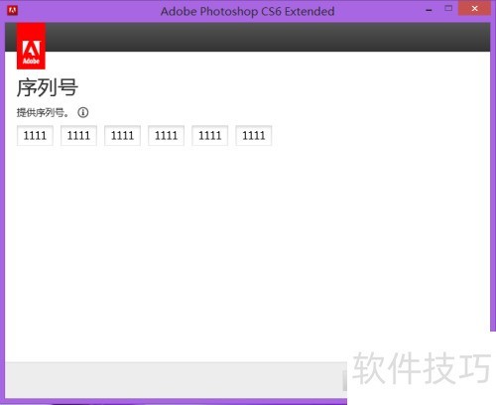Select the first serial number field
The height and width of the screenshot is (405, 496).
35,136
